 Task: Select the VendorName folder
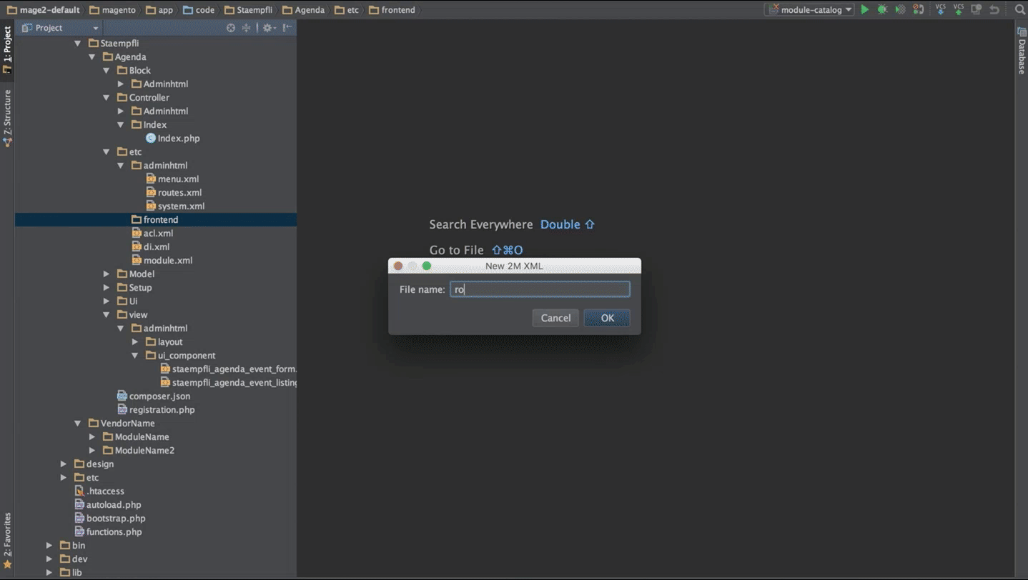(x=121, y=424)
